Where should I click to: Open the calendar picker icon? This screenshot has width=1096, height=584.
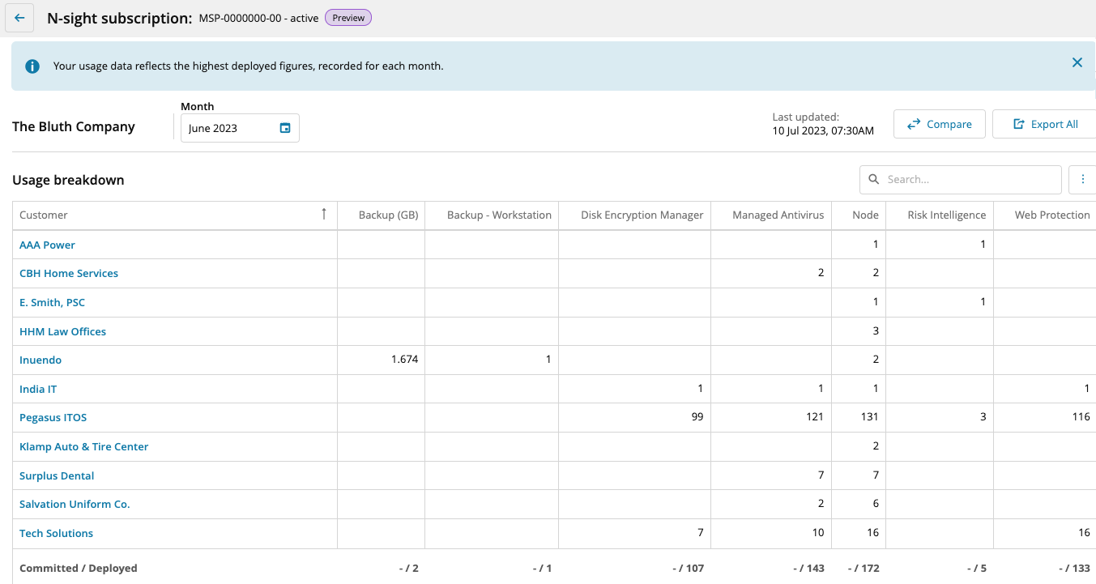pos(285,128)
